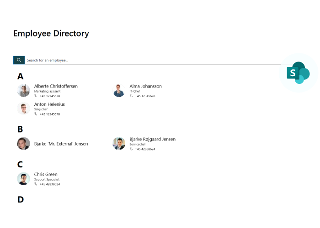Click the 'Salgschef' job title

41,109
